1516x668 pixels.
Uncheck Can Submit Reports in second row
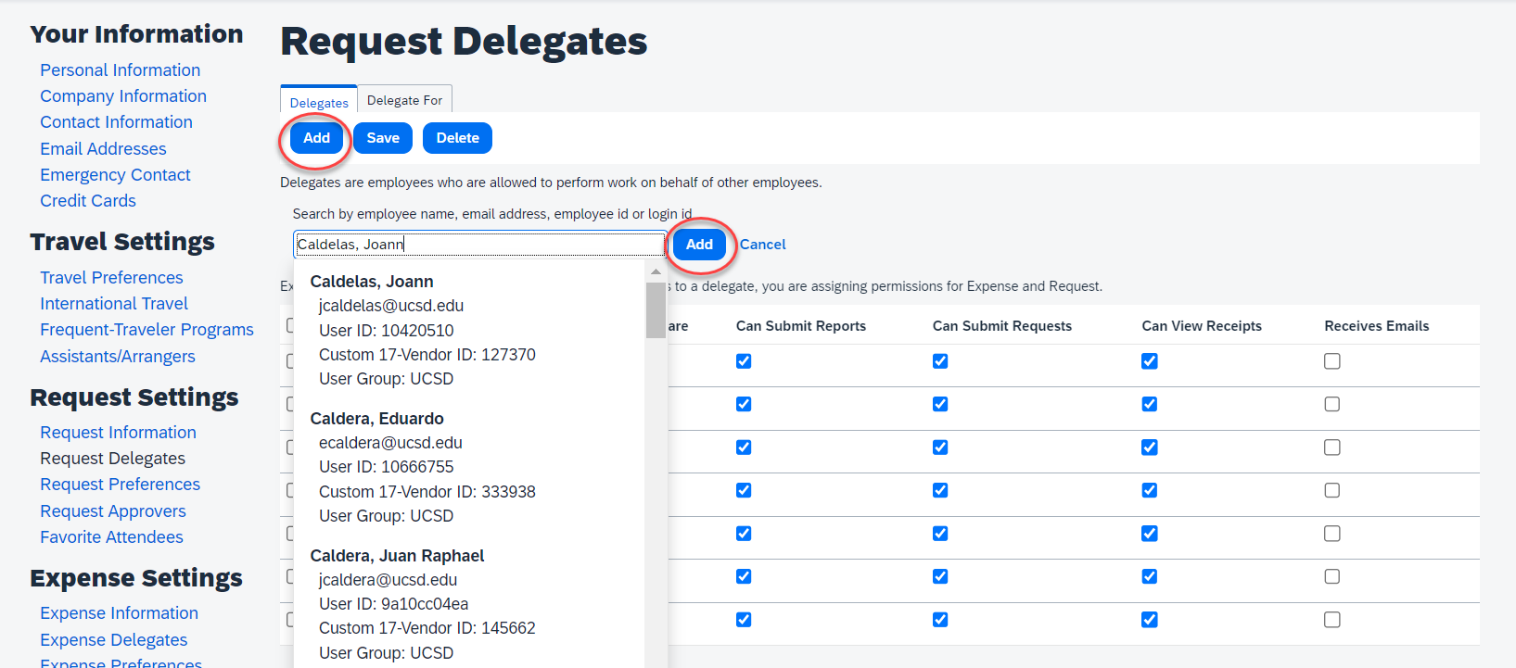point(744,404)
